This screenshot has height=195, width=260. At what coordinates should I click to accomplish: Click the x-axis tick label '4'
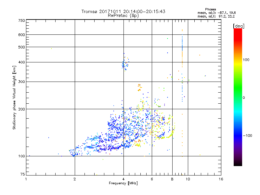[x=123, y=179]
